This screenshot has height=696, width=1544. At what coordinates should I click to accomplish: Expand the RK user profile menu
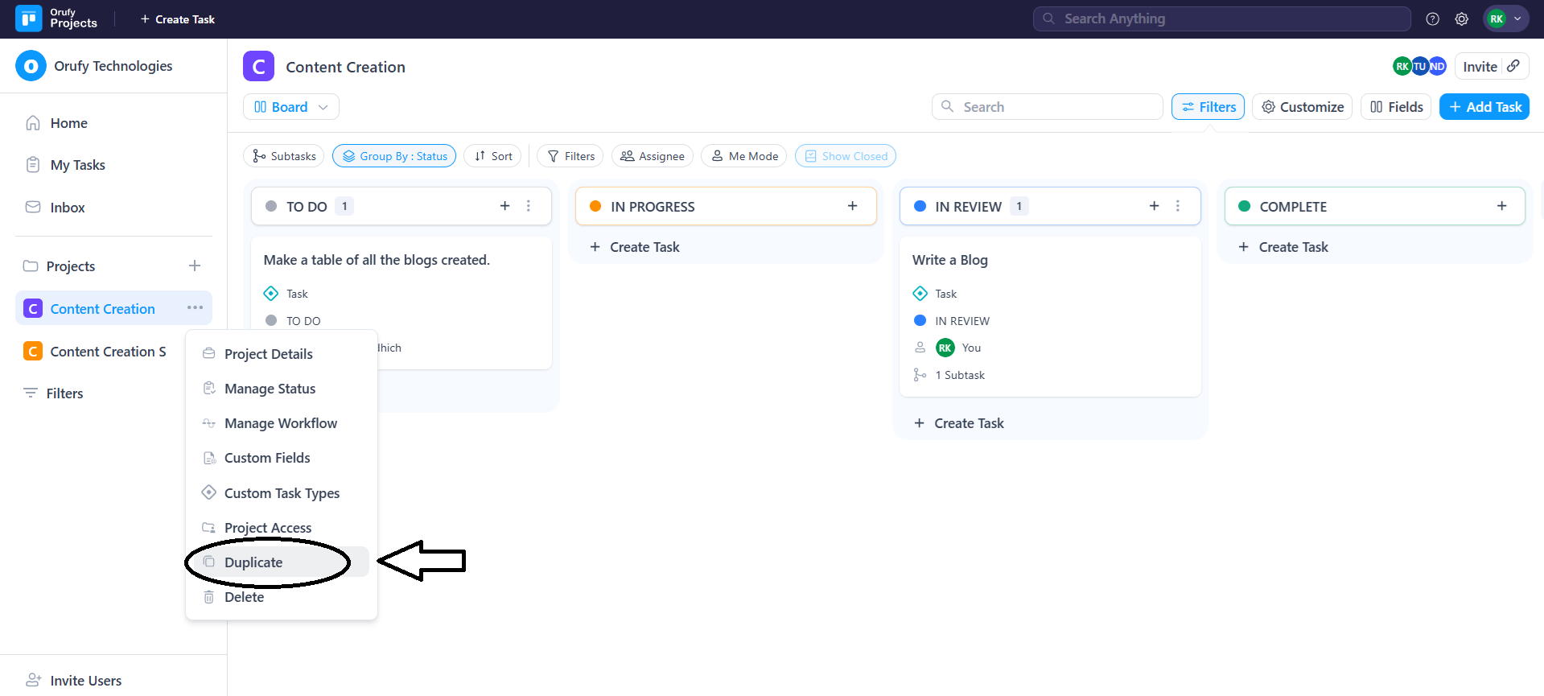click(1505, 19)
